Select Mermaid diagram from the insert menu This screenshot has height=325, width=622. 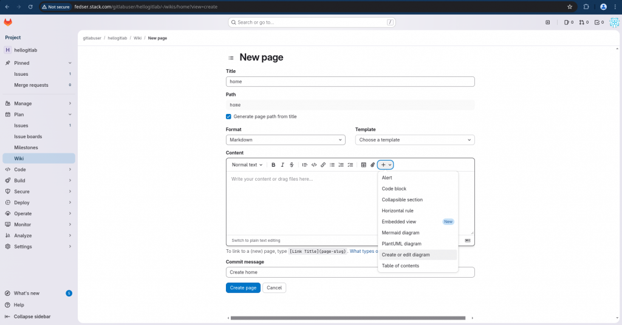click(400, 233)
